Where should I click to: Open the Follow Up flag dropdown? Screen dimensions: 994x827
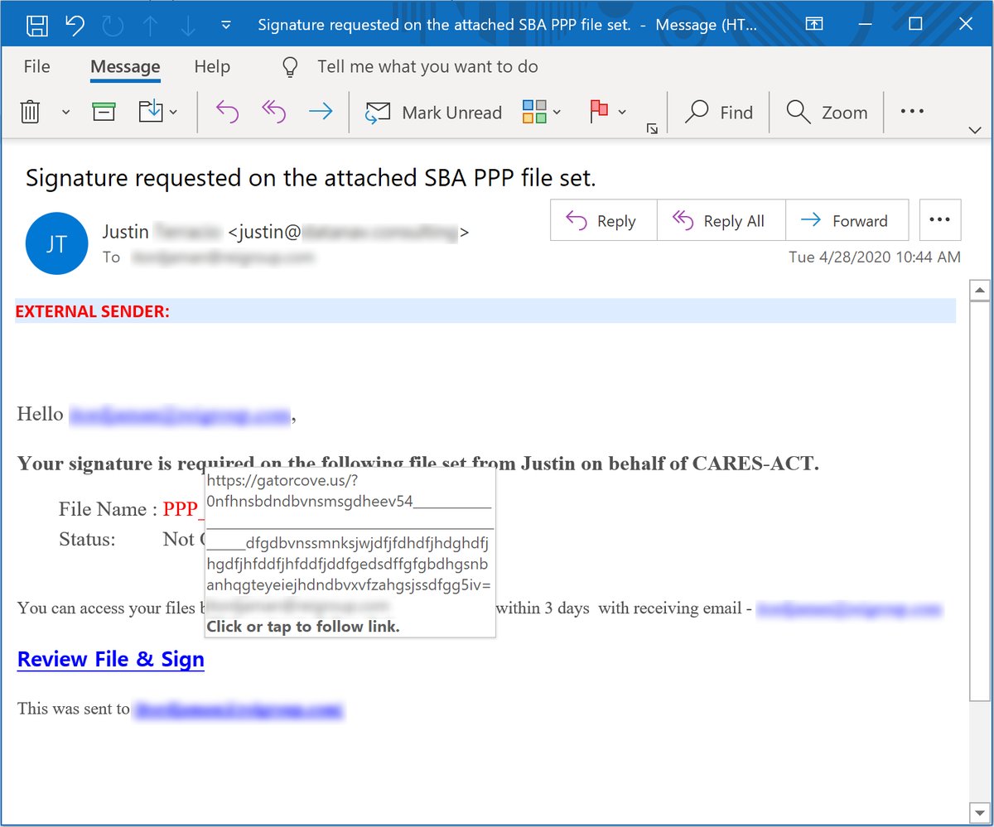click(621, 112)
